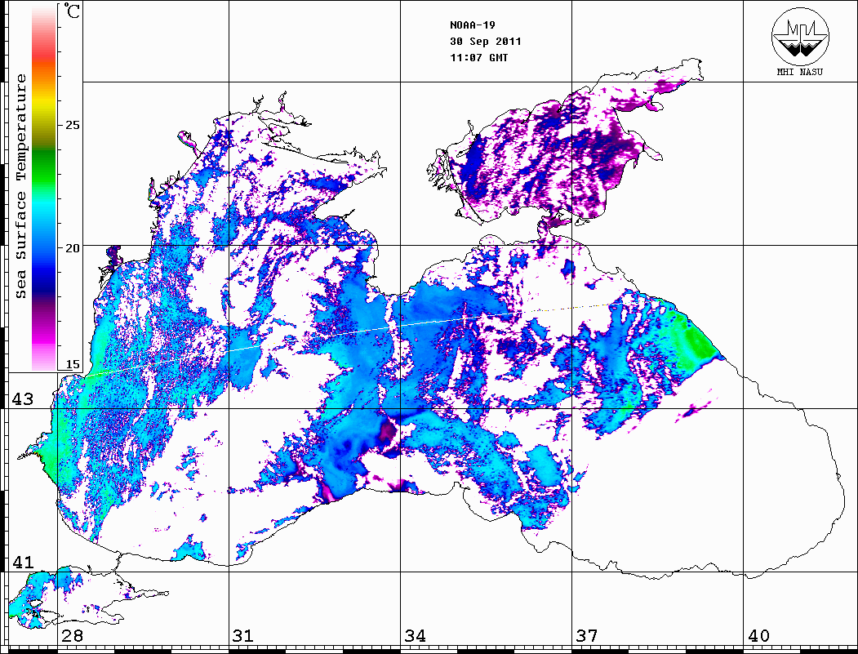Click the 25 mark on the temperature scale
Screen dimensions: 858x654
[x=73, y=125]
